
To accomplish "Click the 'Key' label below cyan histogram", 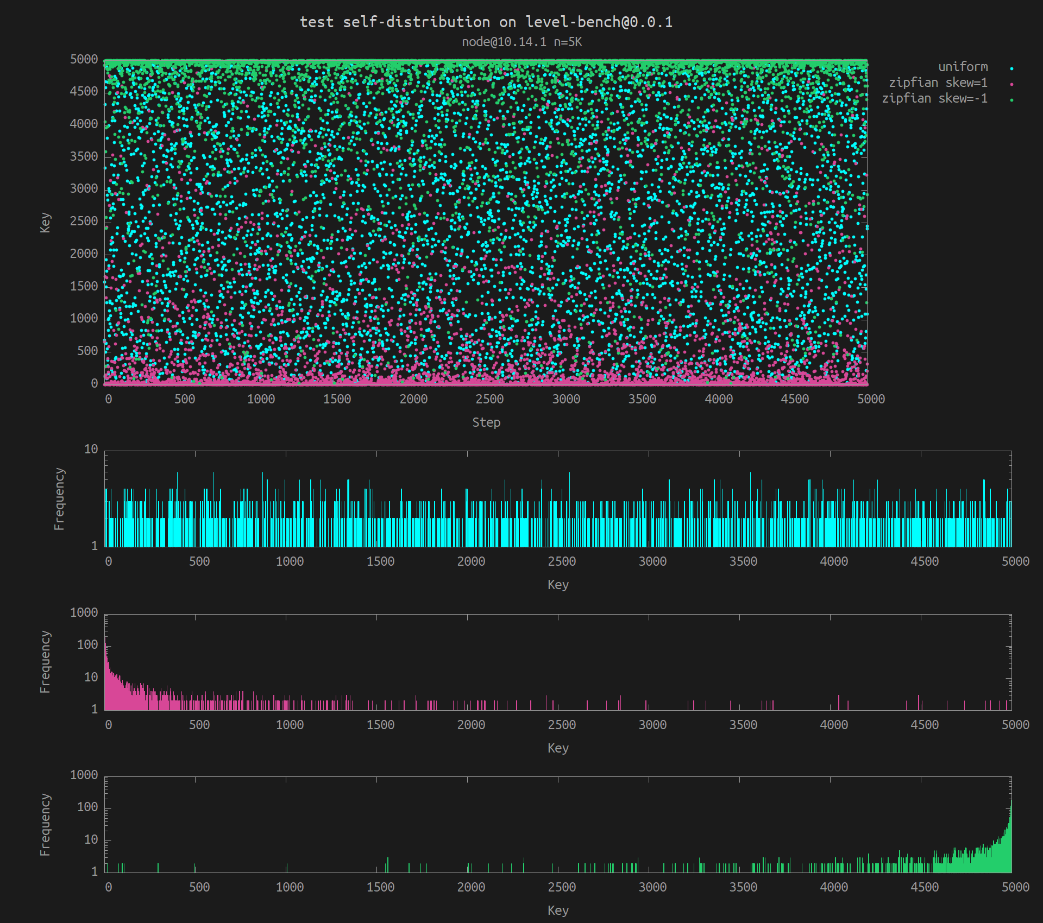I will click(558, 585).
